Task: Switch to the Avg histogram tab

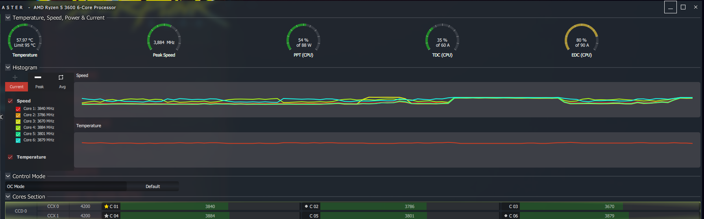Action: [62, 87]
